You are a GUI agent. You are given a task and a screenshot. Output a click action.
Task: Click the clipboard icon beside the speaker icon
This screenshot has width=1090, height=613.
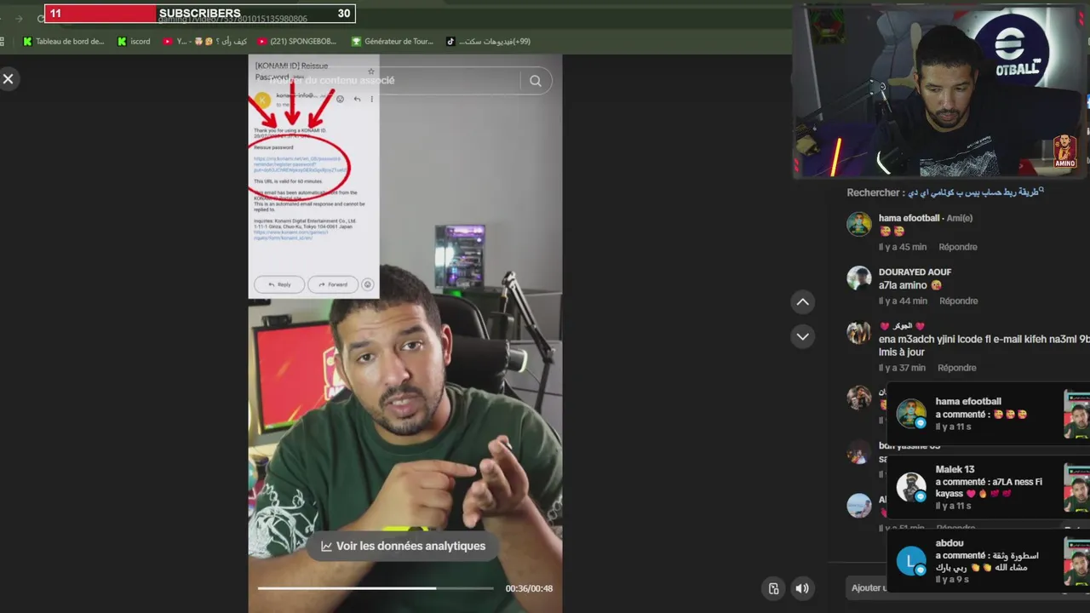[x=773, y=588]
